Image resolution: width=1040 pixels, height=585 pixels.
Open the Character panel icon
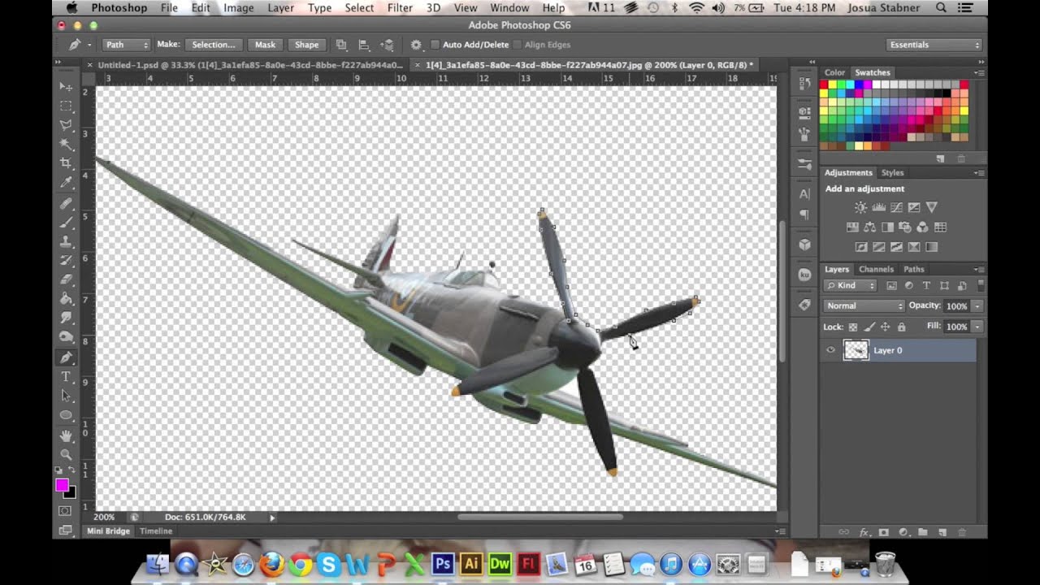[804, 194]
